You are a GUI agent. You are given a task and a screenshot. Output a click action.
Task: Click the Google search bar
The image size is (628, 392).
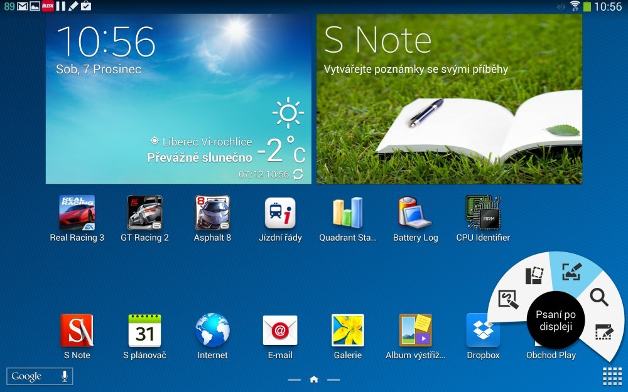click(39, 376)
